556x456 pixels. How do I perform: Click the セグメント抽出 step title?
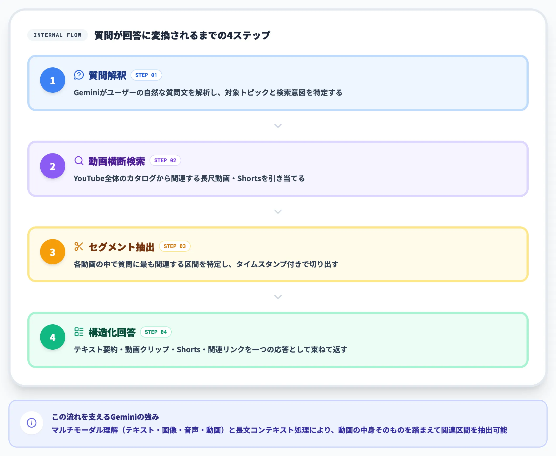[122, 247]
